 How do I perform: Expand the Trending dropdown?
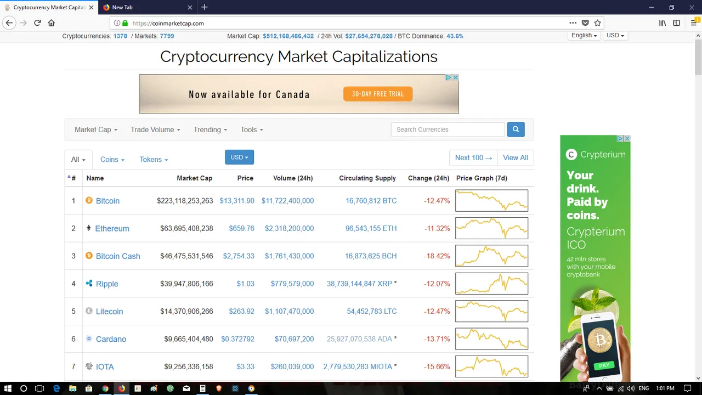[x=210, y=129]
